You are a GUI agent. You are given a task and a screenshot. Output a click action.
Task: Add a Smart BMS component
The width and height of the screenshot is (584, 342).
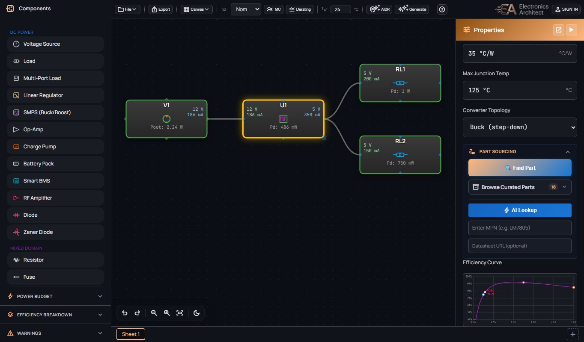point(55,181)
